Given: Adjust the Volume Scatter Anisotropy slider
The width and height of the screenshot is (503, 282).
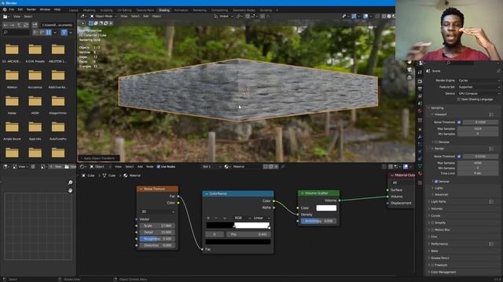Looking at the screenshot, I should [x=318, y=221].
